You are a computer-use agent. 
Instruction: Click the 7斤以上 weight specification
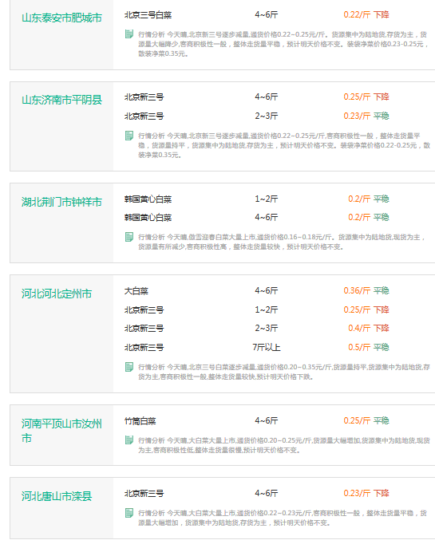(x=267, y=347)
